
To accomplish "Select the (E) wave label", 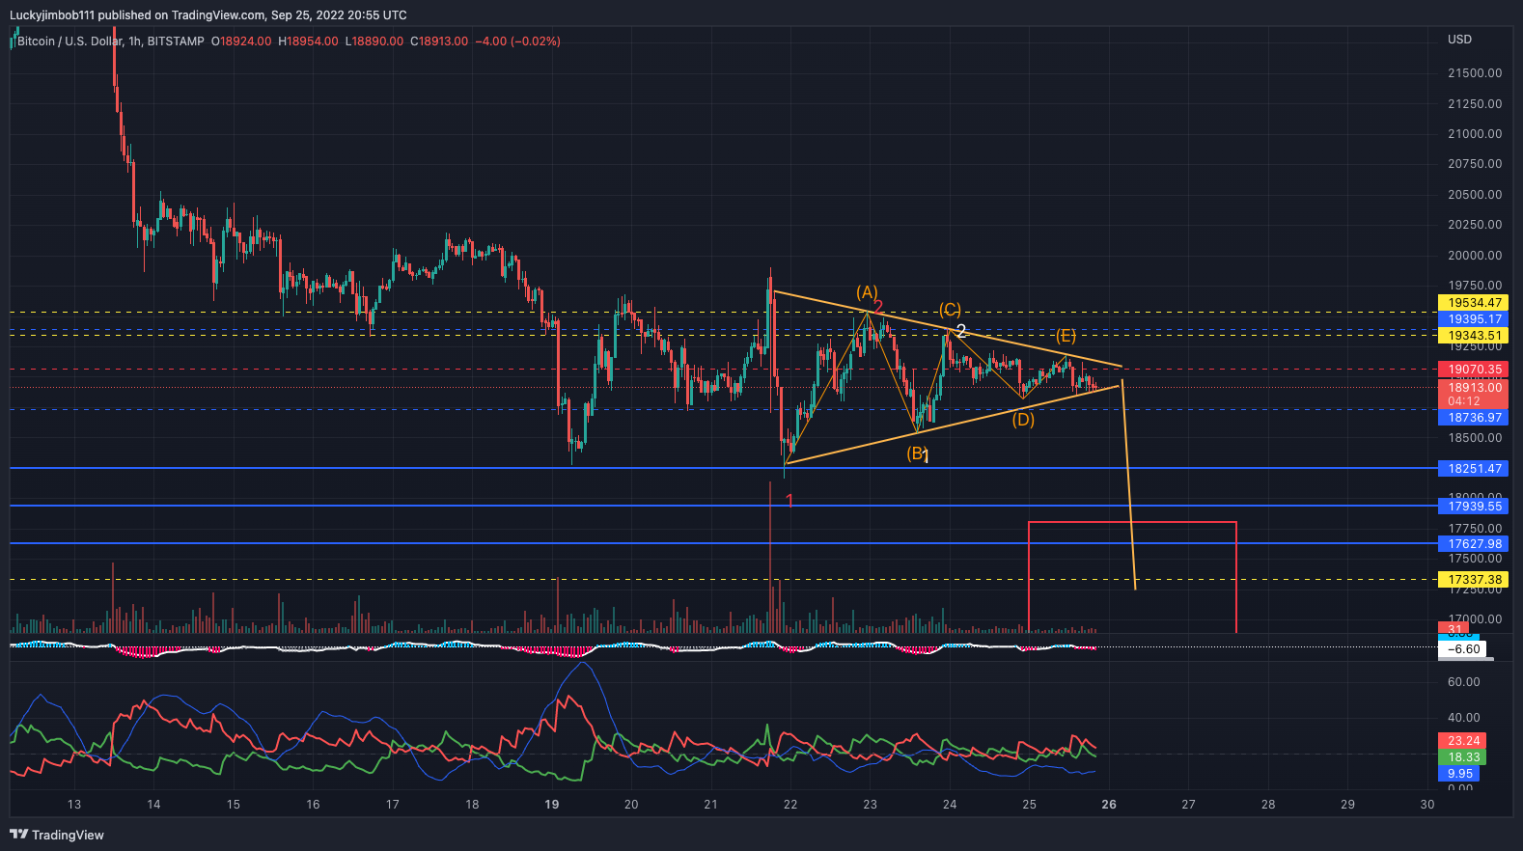I will point(1066,336).
